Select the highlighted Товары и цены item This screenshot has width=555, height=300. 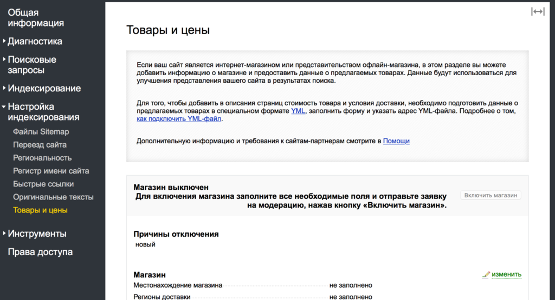[40, 210]
